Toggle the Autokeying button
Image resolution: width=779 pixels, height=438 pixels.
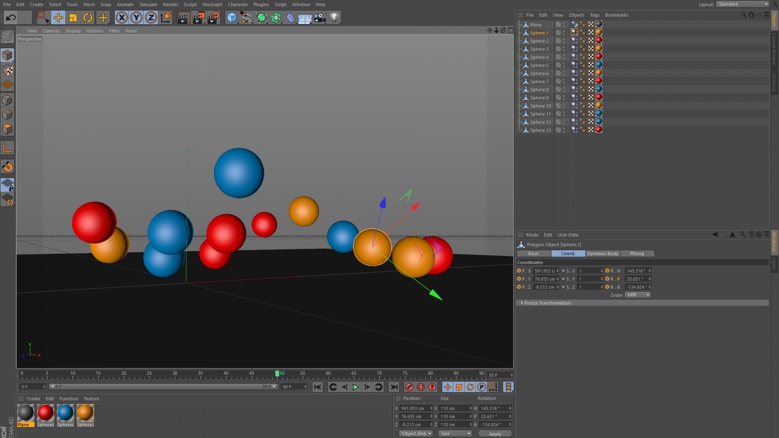(421, 387)
